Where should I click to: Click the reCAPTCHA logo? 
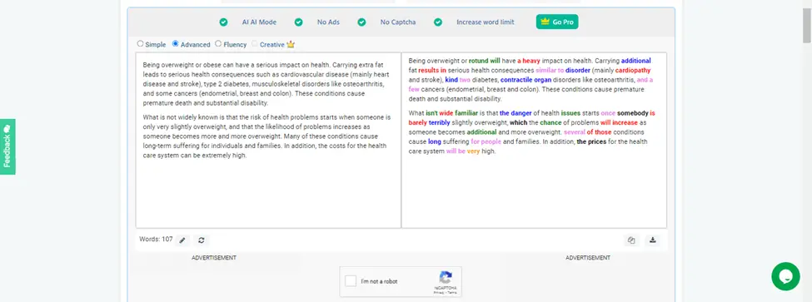click(x=446, y=278)
